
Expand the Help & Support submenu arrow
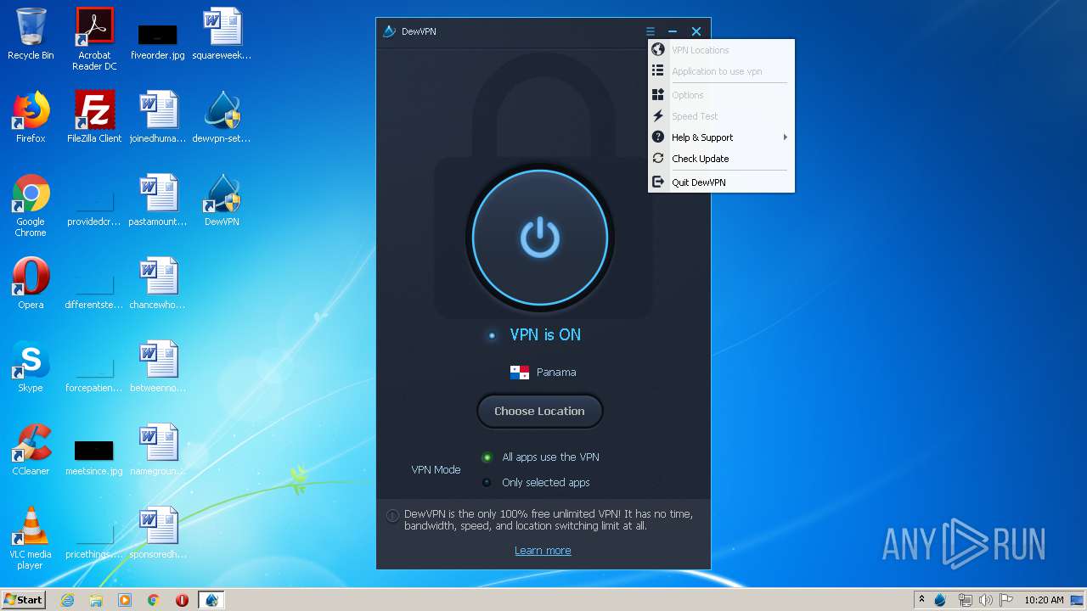(785, 137)
